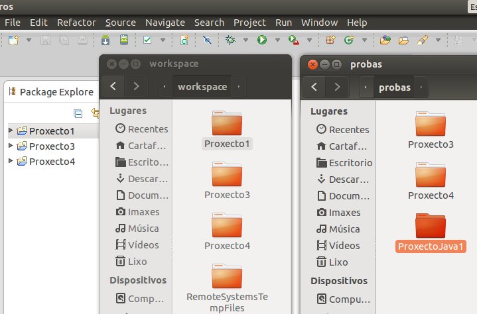Screen dimensions: 477x314
Task: Open Música in probas window sidebar
Action: (338, 229)
